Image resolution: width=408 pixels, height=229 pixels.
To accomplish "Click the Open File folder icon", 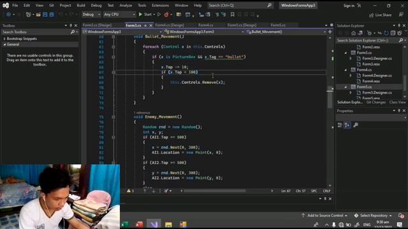I will pyautogui.click(x=38, y=15).
